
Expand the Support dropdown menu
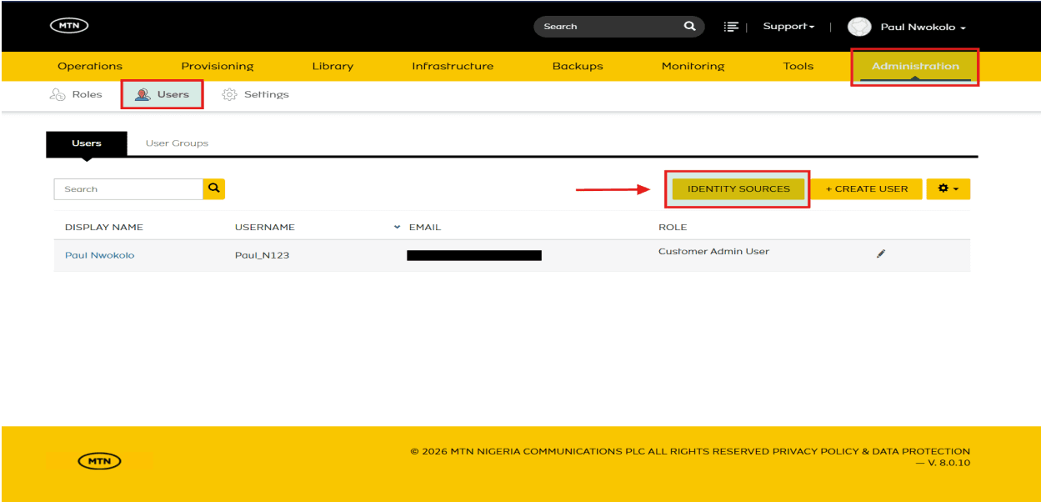(788, 27)
